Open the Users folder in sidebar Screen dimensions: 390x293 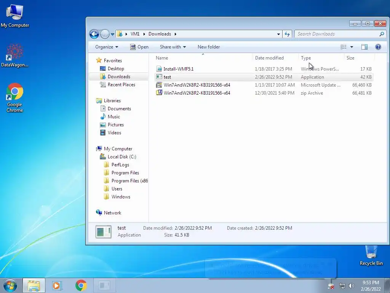(x=117, y=188)
